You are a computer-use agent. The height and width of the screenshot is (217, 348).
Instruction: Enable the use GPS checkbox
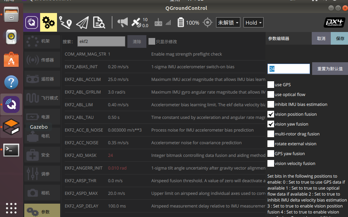(x=271, y=84)
